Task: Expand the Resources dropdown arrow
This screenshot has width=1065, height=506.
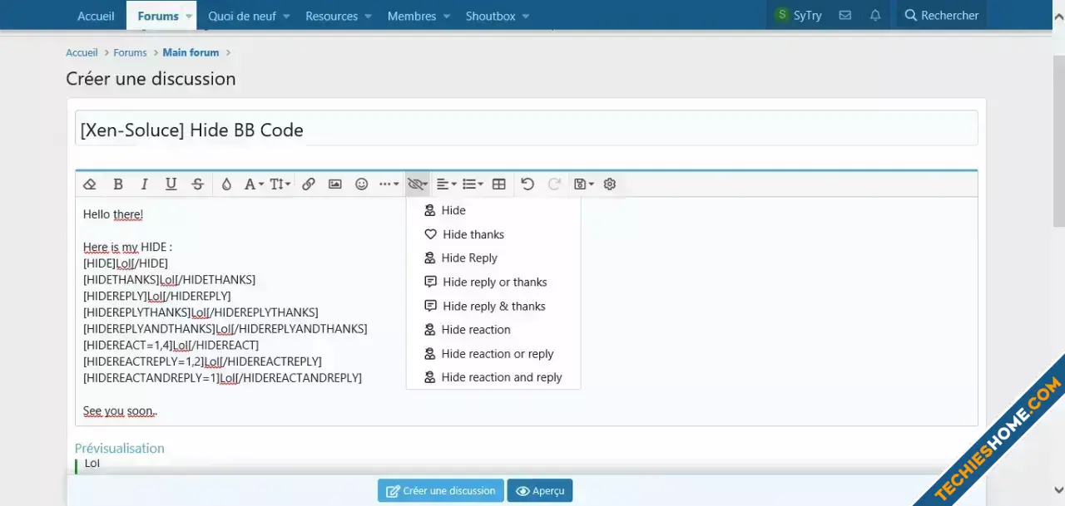Action: click(x=369, y=16)
